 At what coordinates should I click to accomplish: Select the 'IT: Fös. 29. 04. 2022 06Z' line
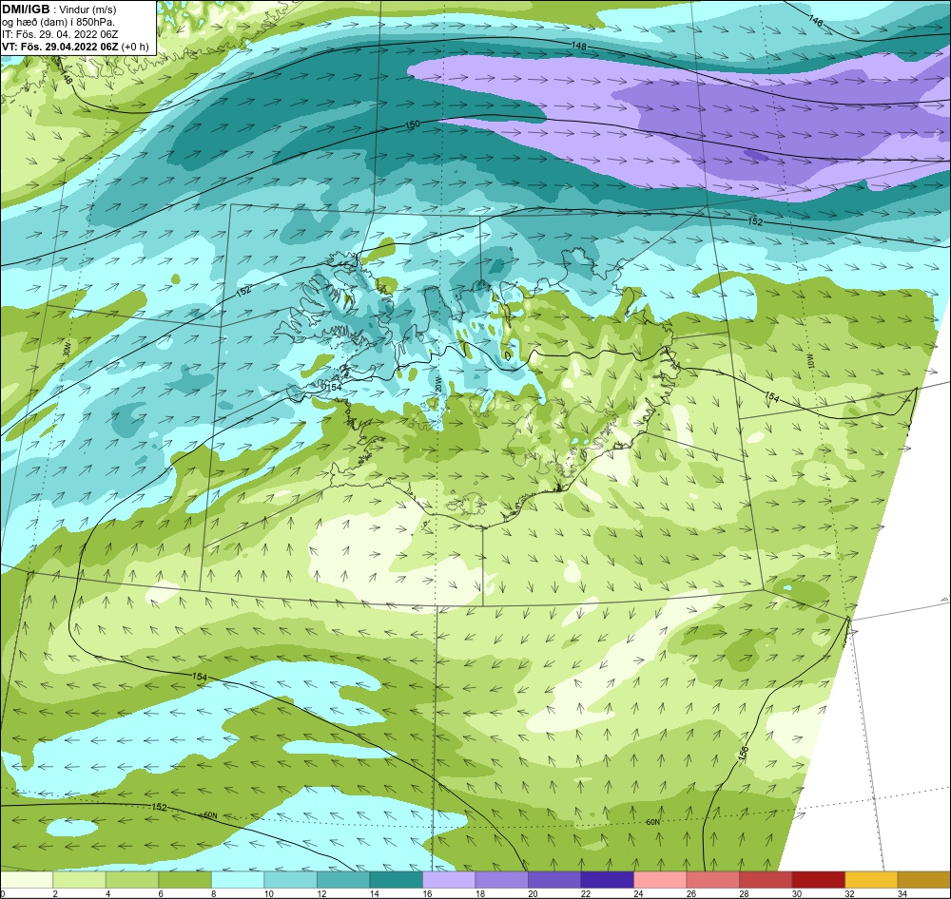(60, 34)
